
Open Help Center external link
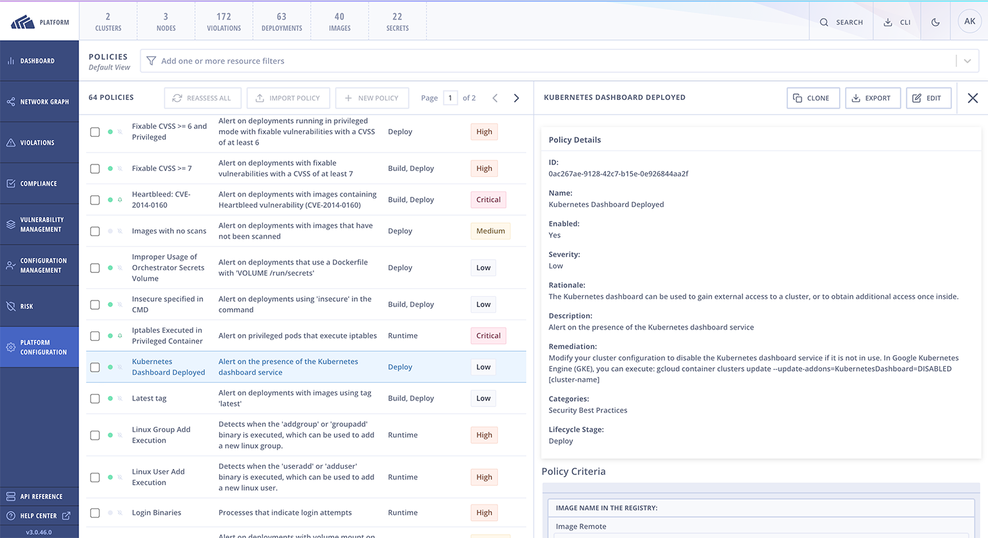[40, 516]
